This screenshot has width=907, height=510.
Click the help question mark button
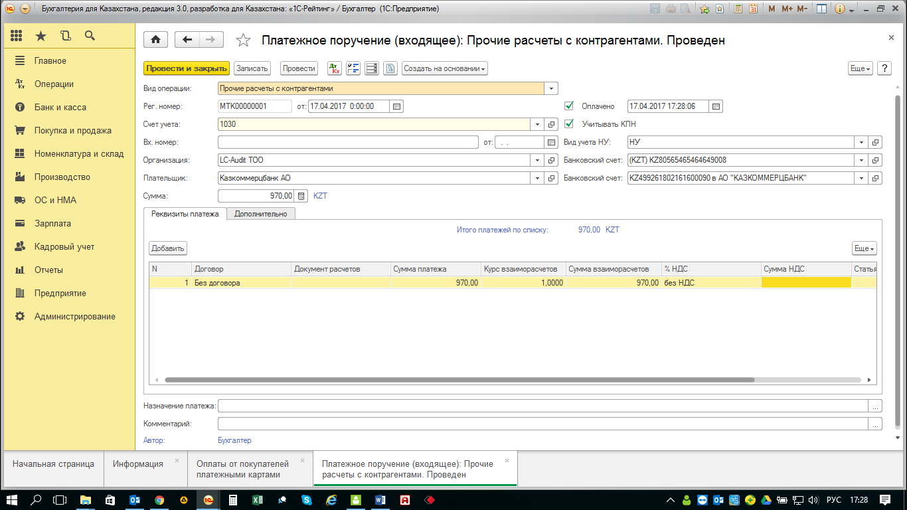click(x=884, y=68)
